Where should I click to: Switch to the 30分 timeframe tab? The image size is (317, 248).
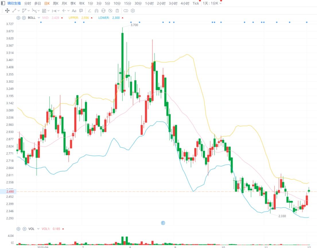tap(138, 3)
